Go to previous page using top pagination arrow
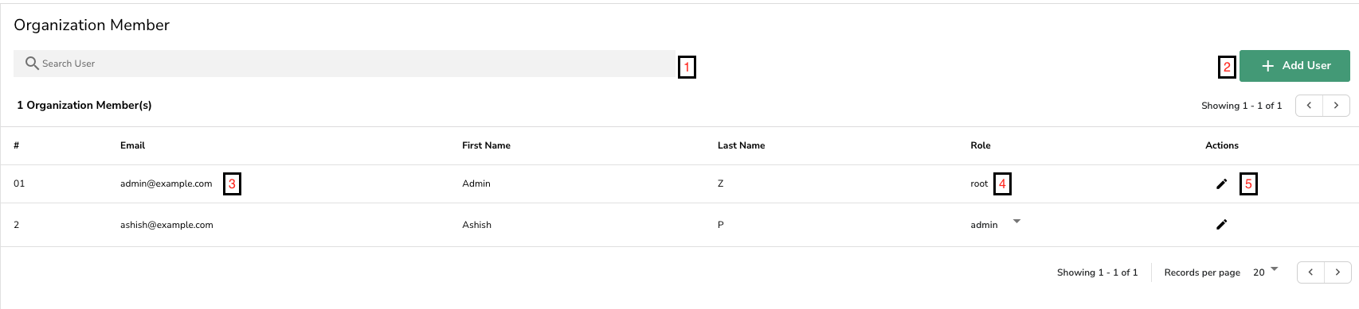 (x=1309, y=105)
